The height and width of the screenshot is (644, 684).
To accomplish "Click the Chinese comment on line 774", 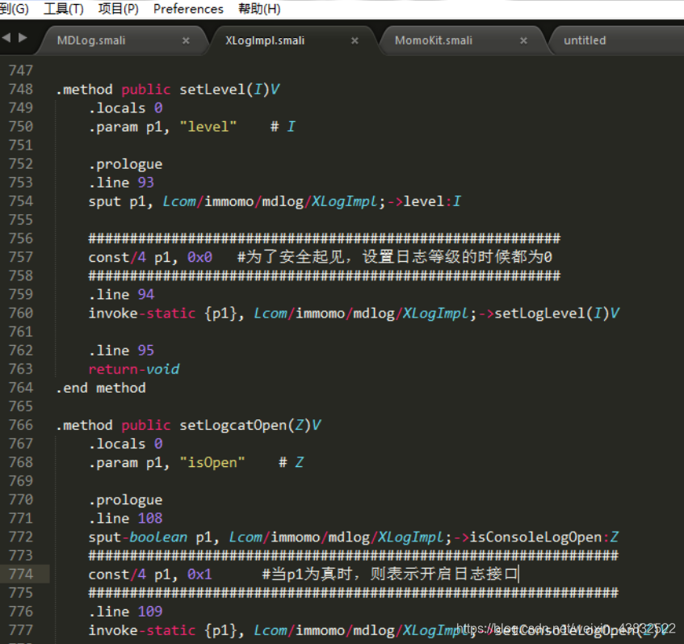I will tap(390, 575).
